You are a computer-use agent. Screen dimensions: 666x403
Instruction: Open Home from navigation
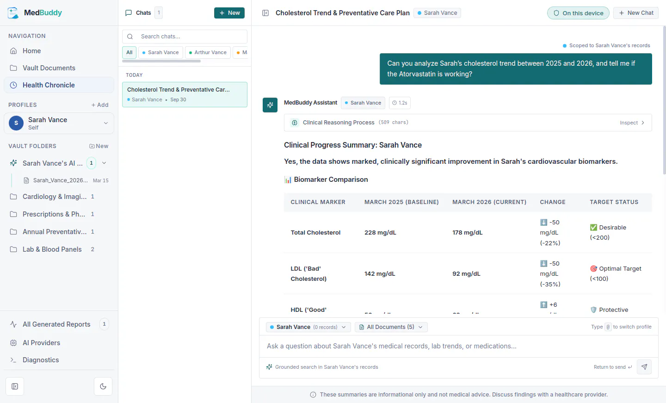59,51
